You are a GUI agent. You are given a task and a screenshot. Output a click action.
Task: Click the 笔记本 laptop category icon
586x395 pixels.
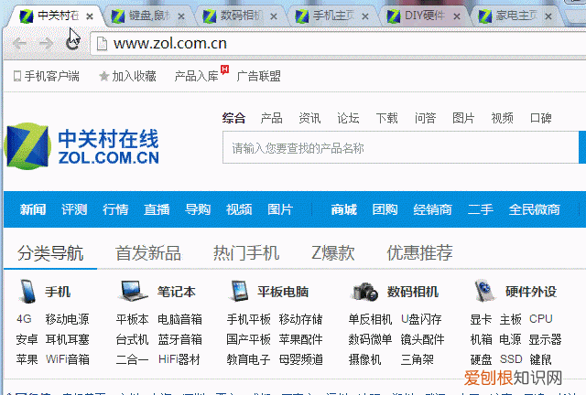point(133,291)
